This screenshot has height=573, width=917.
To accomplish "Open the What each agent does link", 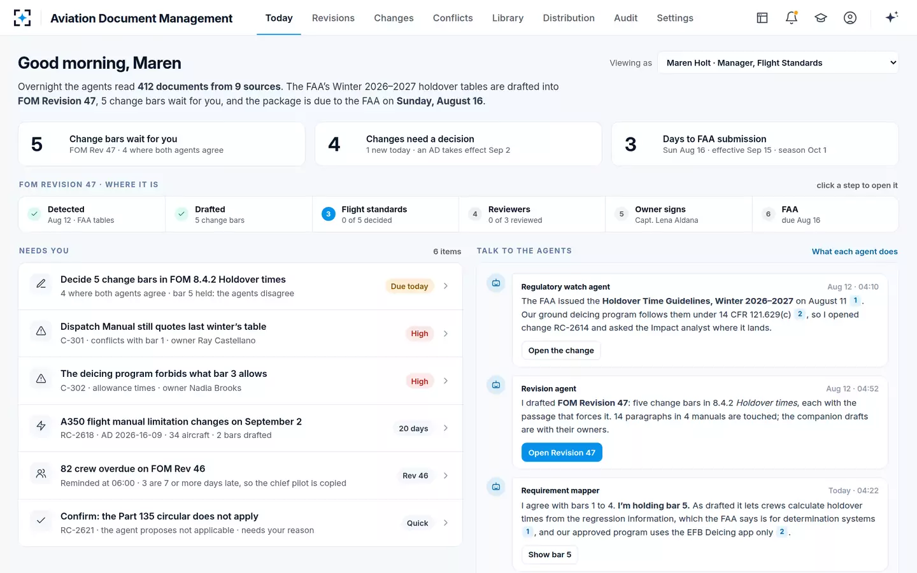I will pyautogui.click(x=855, y=251).
